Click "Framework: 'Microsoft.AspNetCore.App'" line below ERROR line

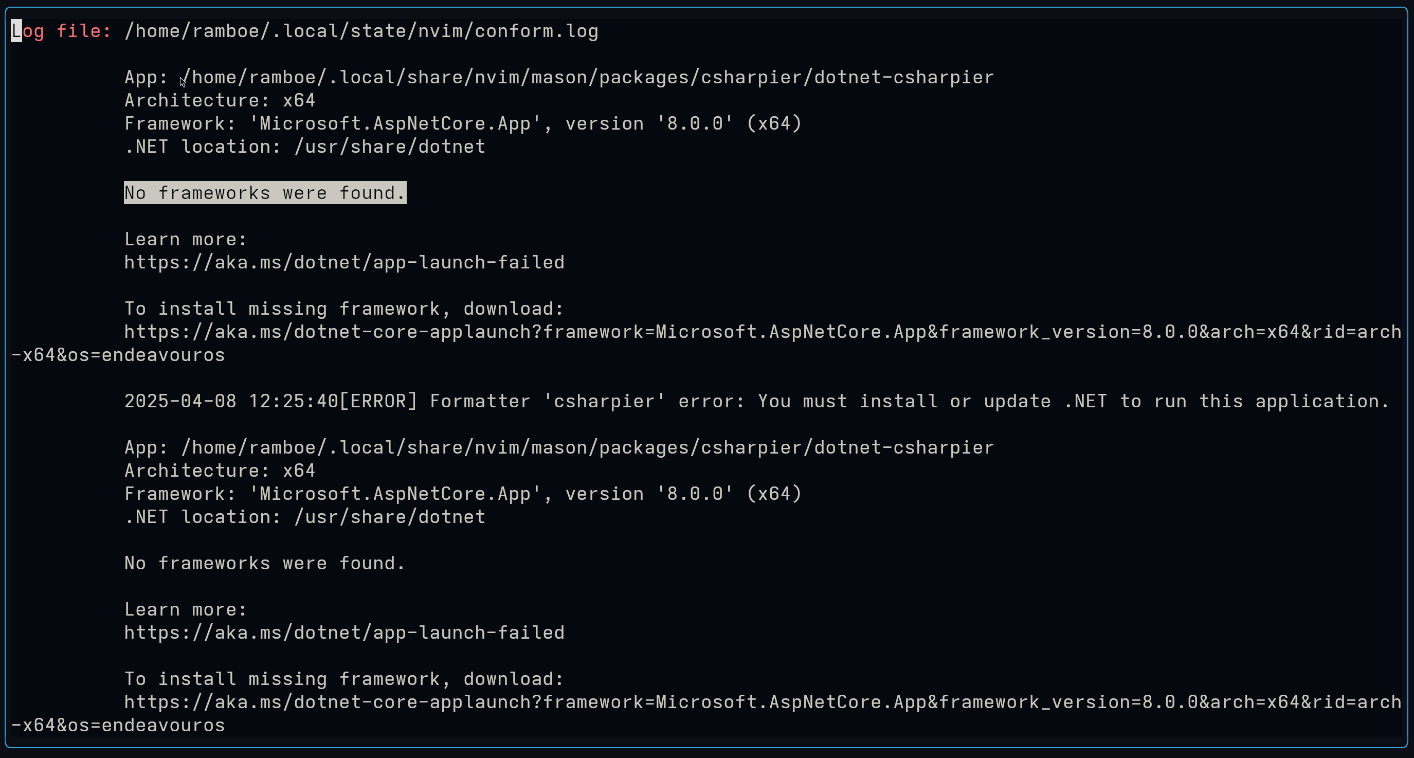(463, 494)
